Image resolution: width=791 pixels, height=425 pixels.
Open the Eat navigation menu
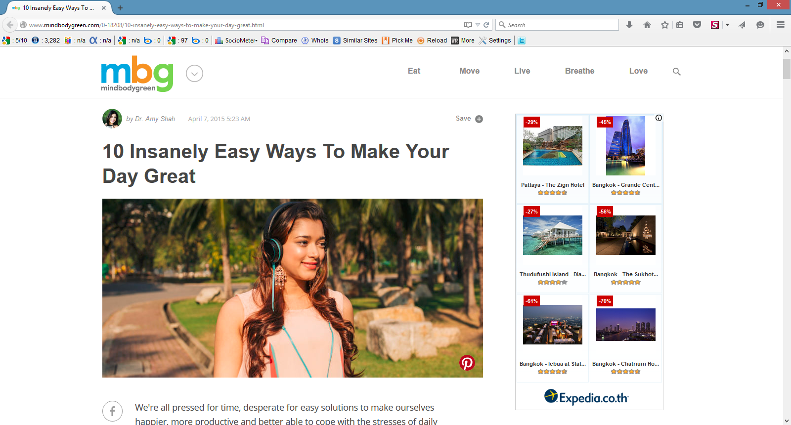(x=414, y=71)
